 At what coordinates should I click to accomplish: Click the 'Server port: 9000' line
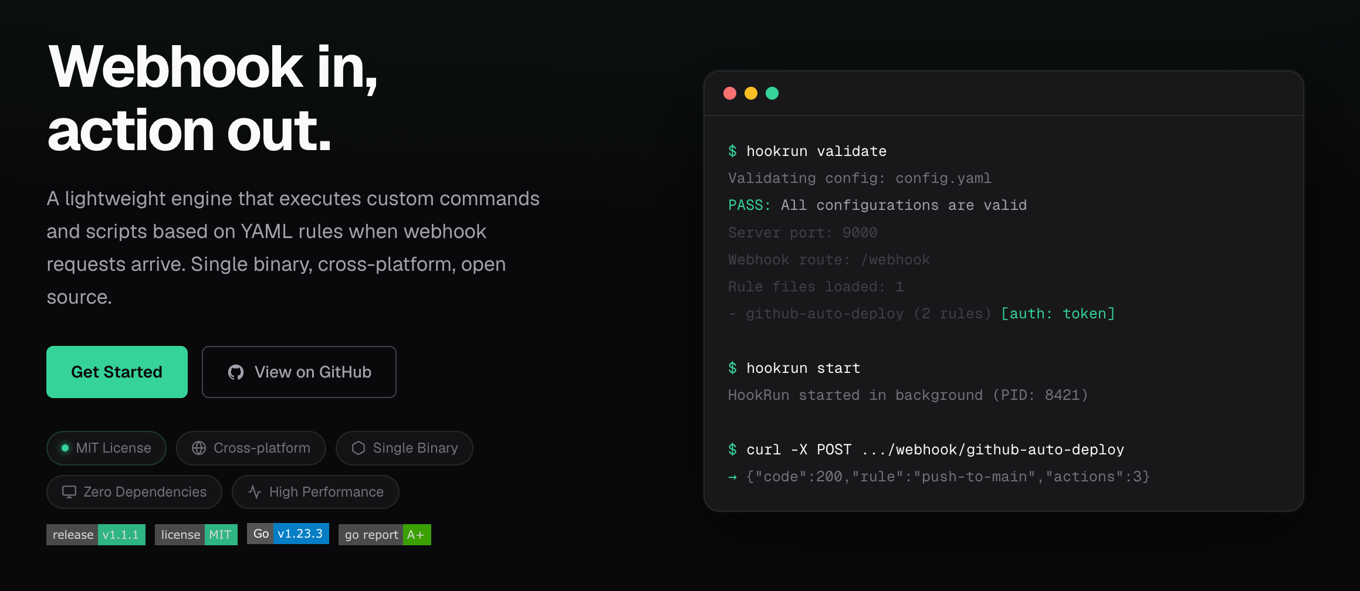tap(803, 233)
